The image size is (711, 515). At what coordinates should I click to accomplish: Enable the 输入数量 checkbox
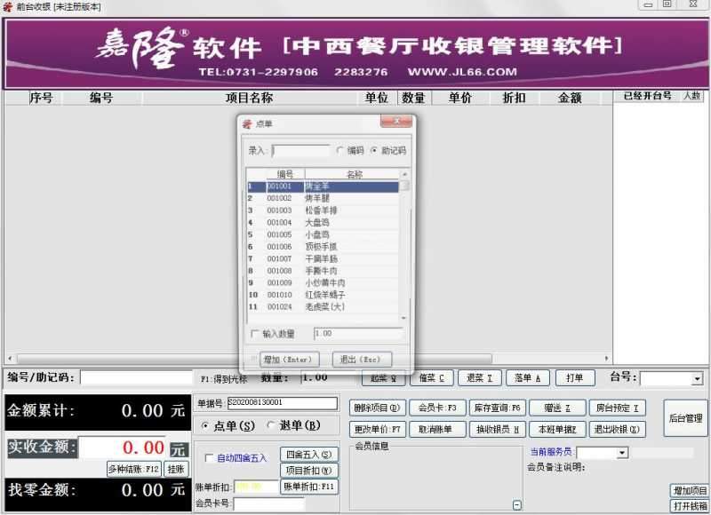253,333
